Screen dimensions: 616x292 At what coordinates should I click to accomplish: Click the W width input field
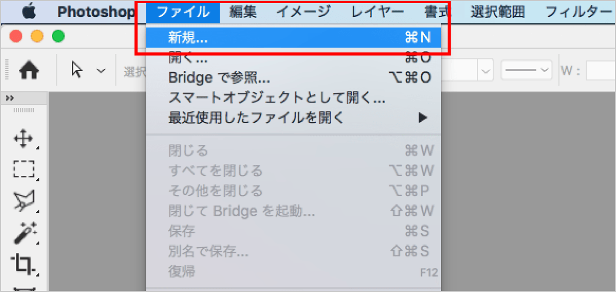click(x=601, y=70)
